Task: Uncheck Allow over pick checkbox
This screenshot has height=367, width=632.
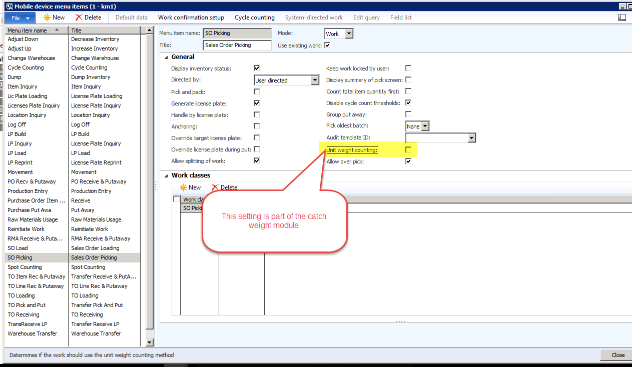Action: coord(408,161)
